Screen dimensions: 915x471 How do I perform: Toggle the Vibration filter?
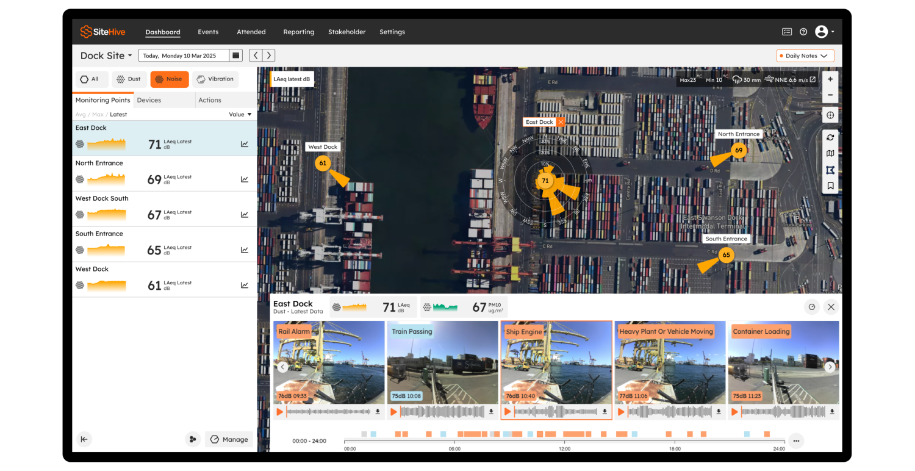coord(215,79)
